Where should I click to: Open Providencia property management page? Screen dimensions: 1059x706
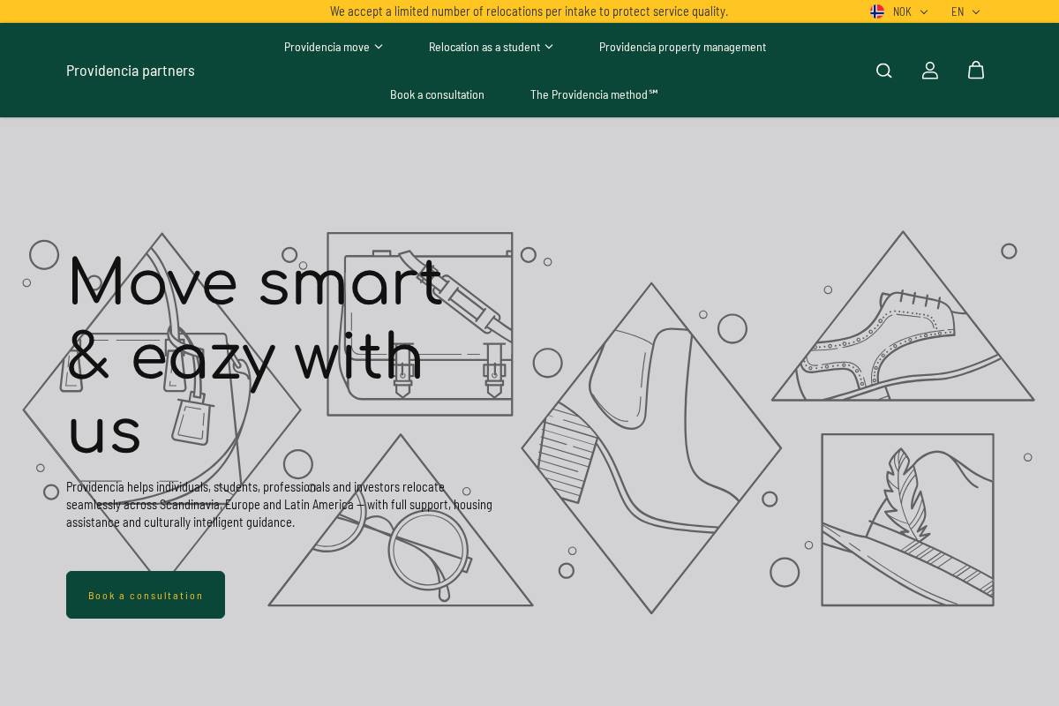tap(682, 47)
